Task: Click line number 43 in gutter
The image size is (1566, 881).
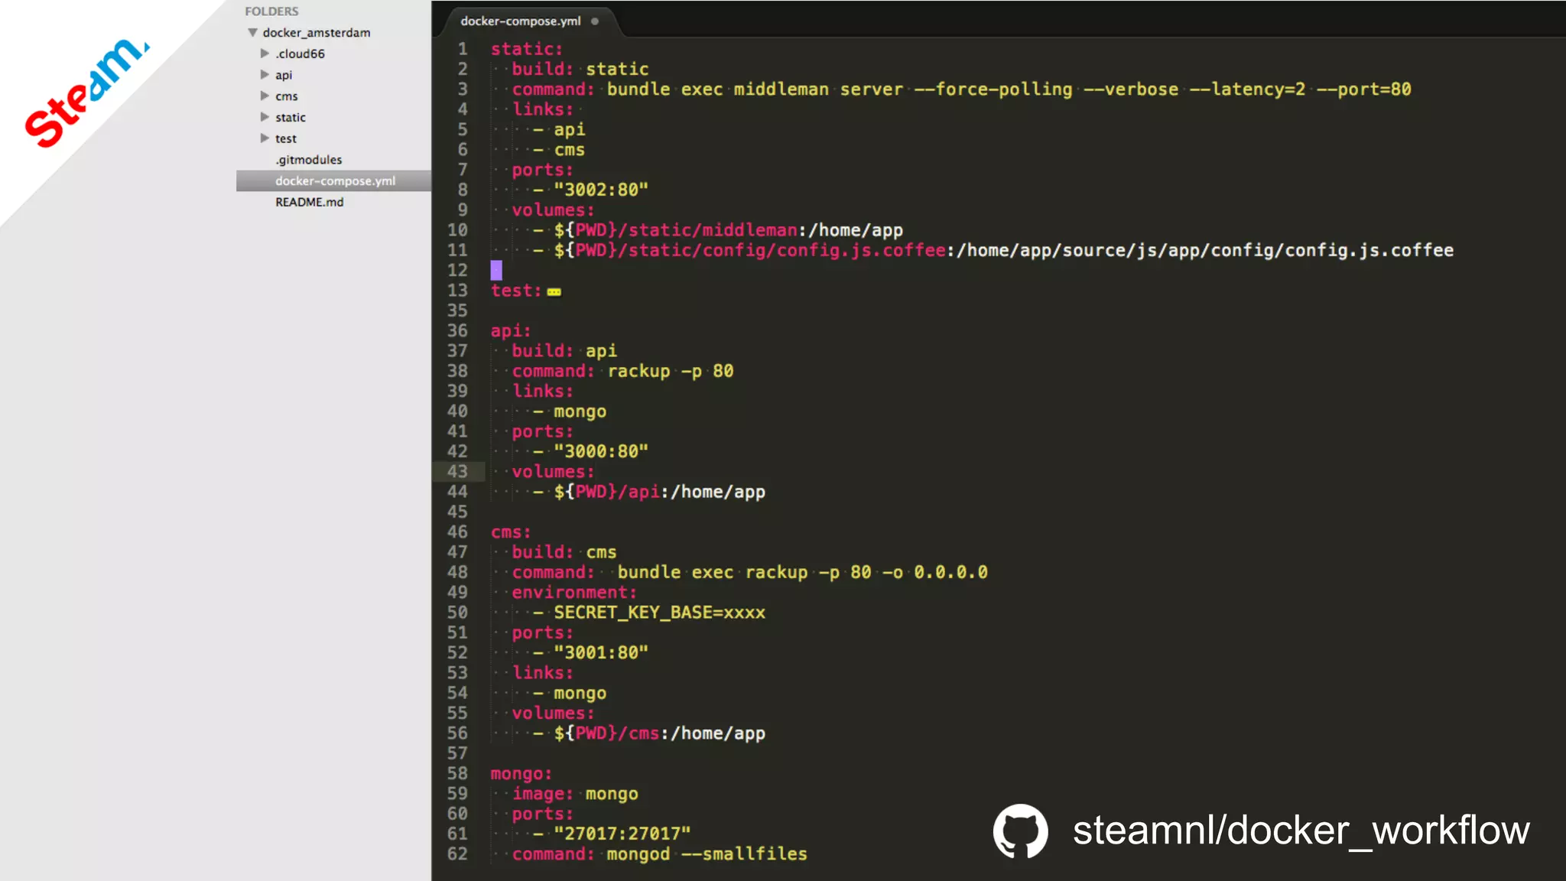Action: pyautogui.click(x=457, y=472)
